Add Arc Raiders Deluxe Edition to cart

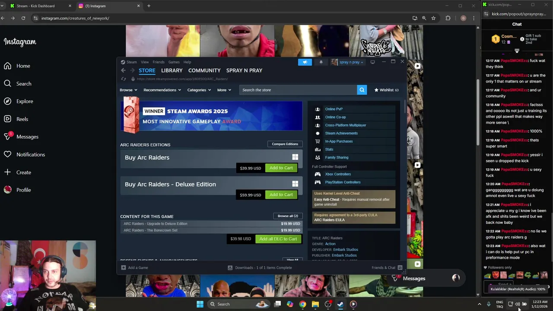(281, 195)
